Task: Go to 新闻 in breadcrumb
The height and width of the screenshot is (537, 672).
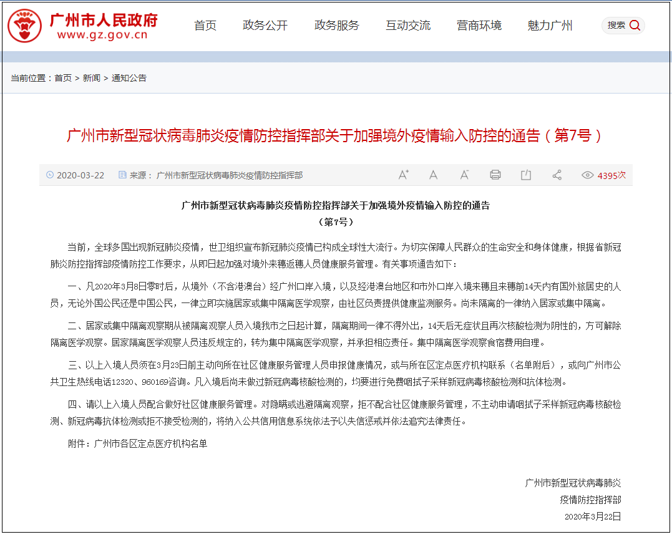Action: pyautogui.click(x=91, y=78)
